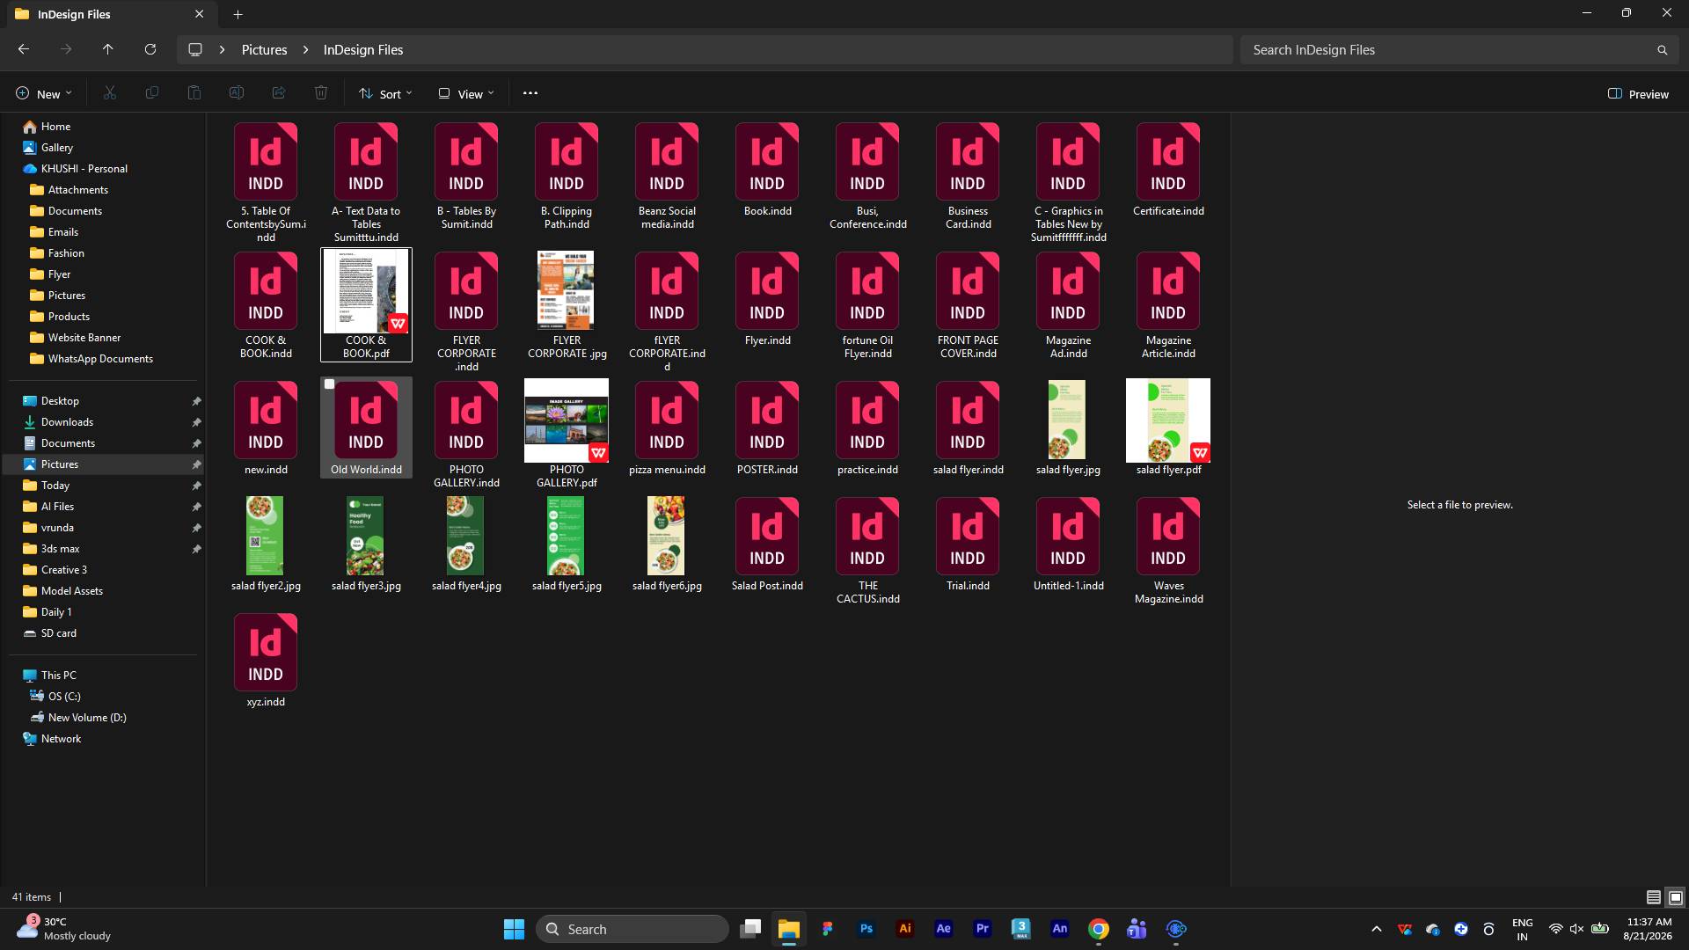Viewport: 1689px width, 950px height.
Task: Open Premiere Pro from taskbar
Action: [983, 929]
